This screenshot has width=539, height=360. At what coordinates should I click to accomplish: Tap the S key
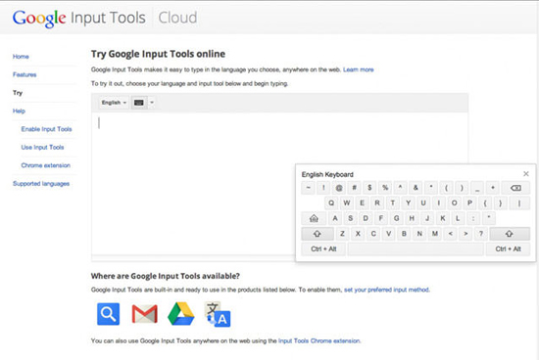coord(350,218)
